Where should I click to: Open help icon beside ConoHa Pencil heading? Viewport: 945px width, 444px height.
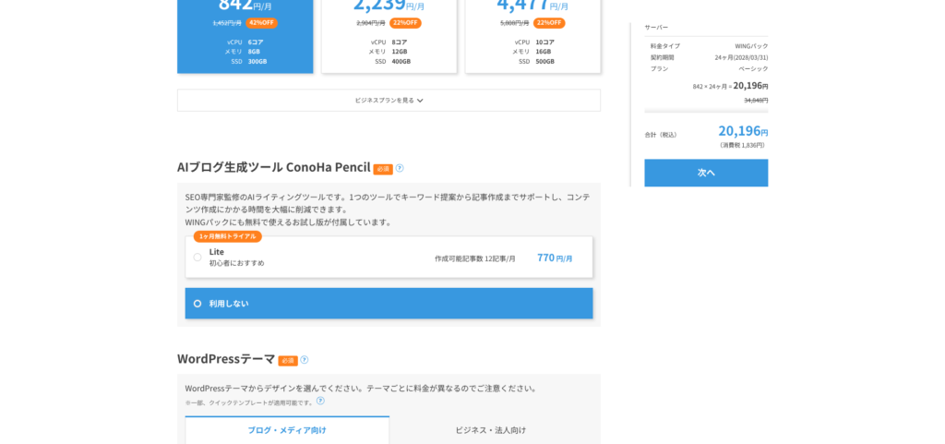pyautogui.click(x=400, y=168)
